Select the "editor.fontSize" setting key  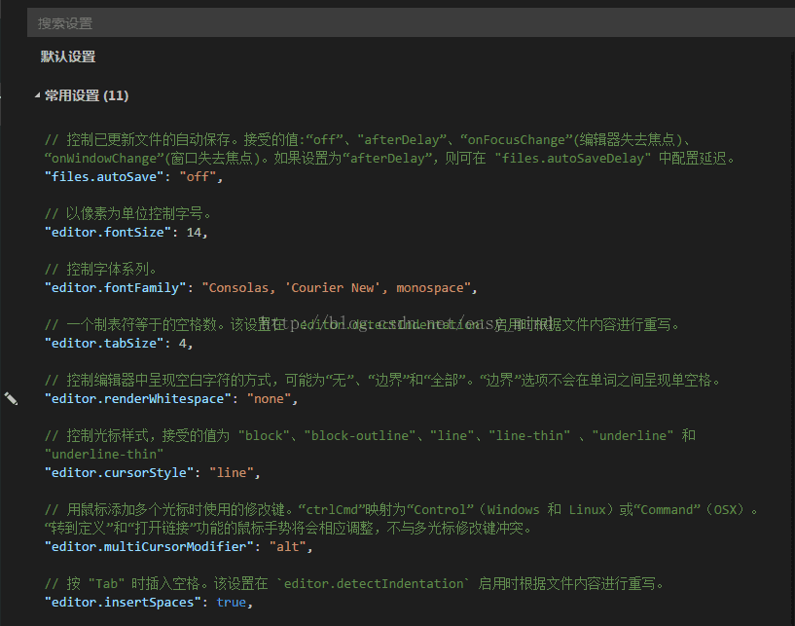109,233
